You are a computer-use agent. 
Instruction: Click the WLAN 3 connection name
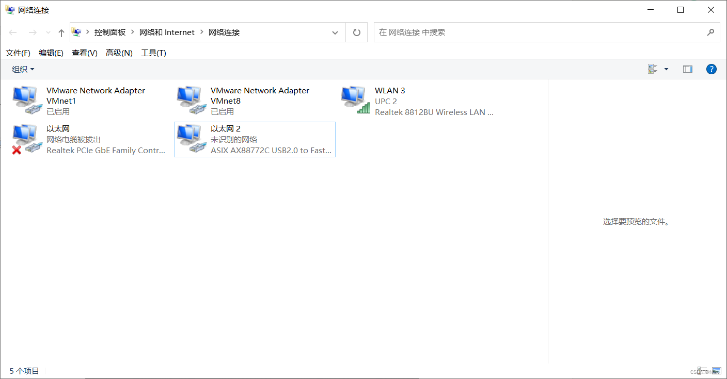390,90
